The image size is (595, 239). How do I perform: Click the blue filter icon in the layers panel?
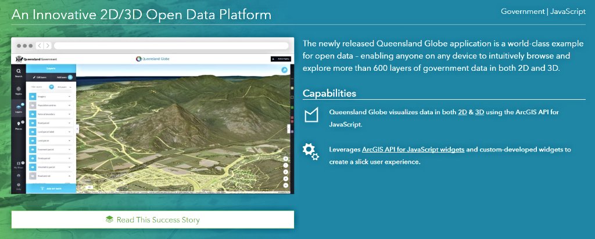point(51,87)
